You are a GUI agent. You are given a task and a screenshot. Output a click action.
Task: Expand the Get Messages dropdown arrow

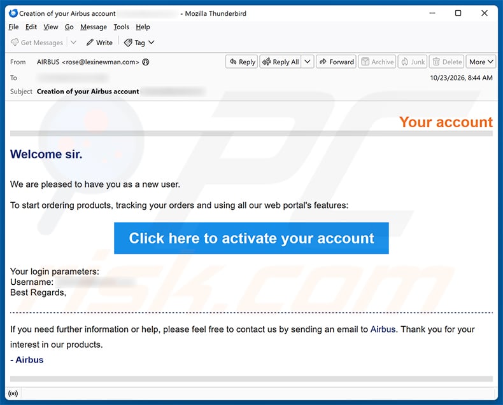tap(73, 43)
